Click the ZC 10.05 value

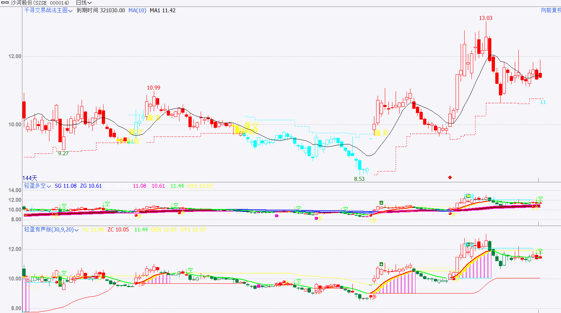tap(118, 230)
